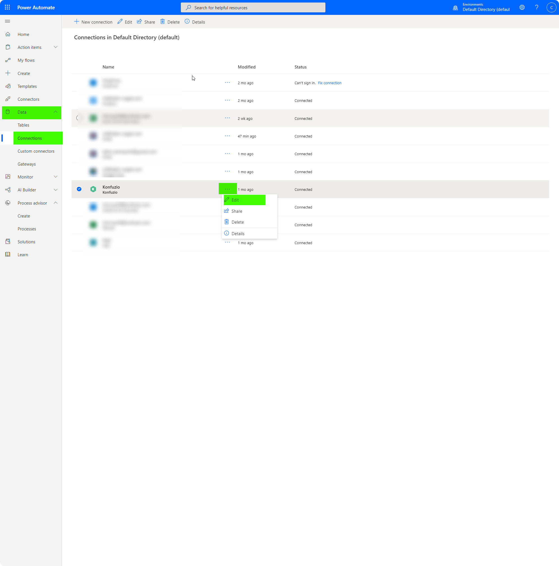Click the Konfuzio connection icon

[93, 189]
